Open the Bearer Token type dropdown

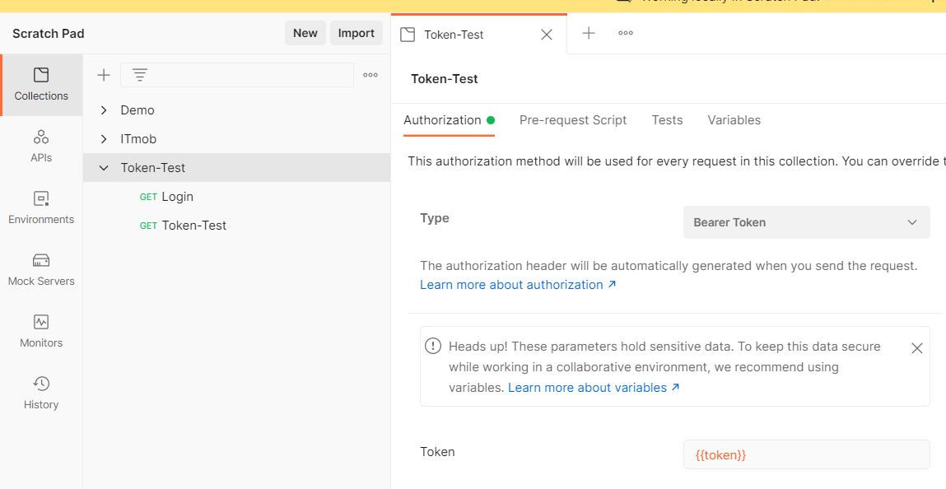coord(806,222)
